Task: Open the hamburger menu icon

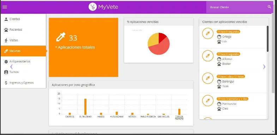Action: tap(5, 7)
